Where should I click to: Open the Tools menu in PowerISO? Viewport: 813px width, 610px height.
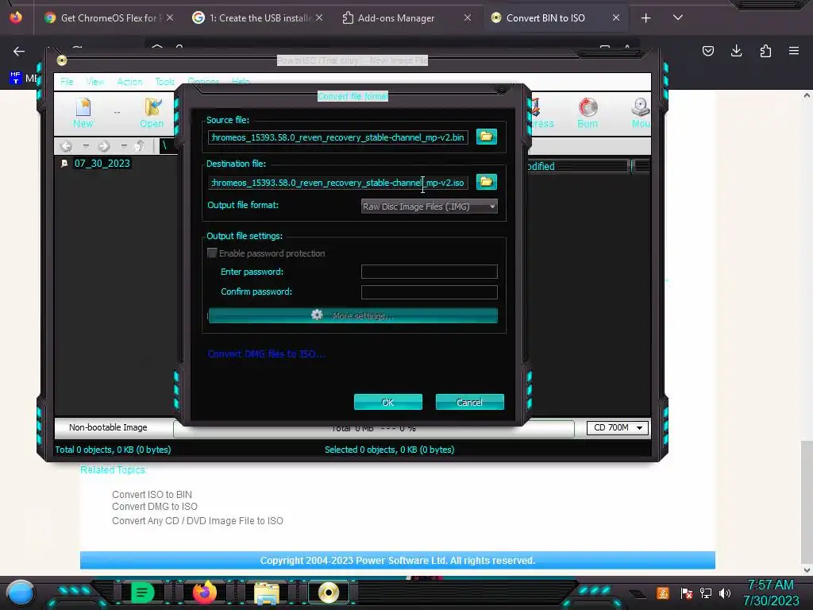click(x=165, y=82)
